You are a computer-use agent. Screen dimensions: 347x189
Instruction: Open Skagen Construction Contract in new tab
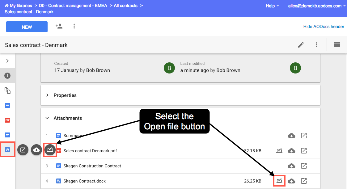(304, 166)
